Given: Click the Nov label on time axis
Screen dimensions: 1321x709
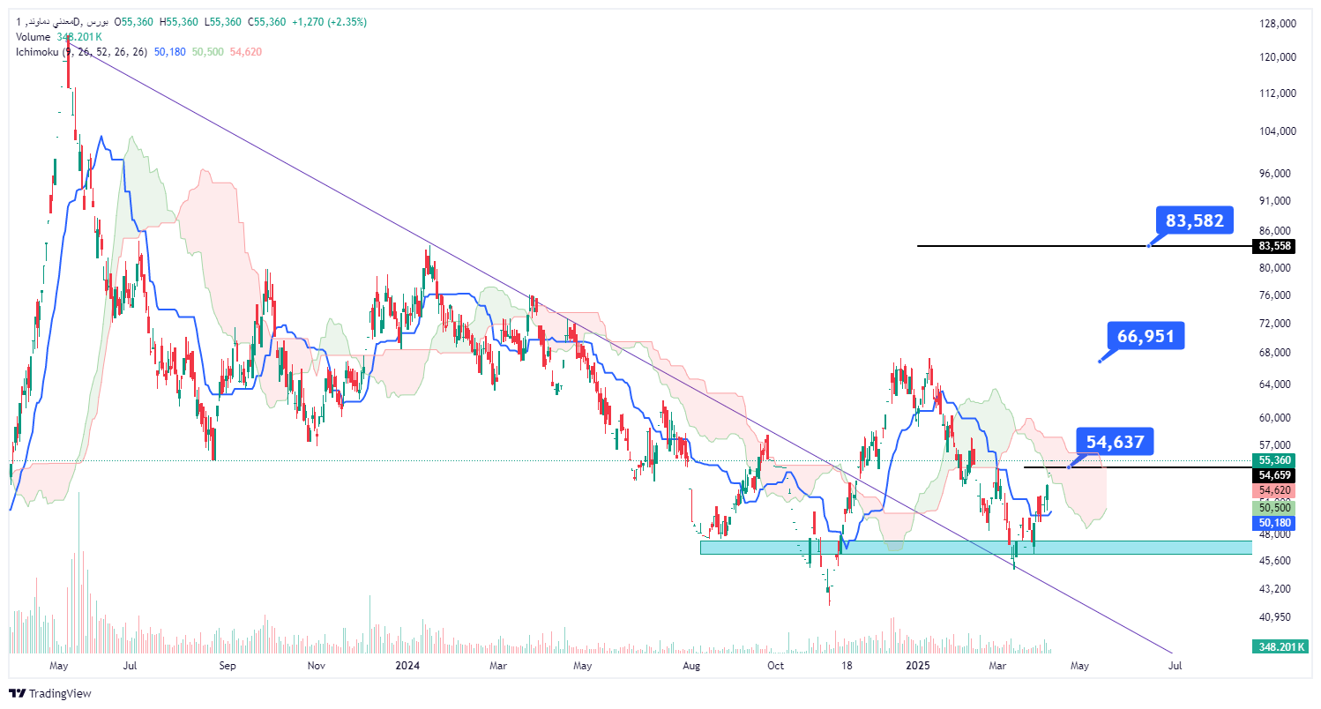Looking at the screenshot, I should tap(316, 666).
